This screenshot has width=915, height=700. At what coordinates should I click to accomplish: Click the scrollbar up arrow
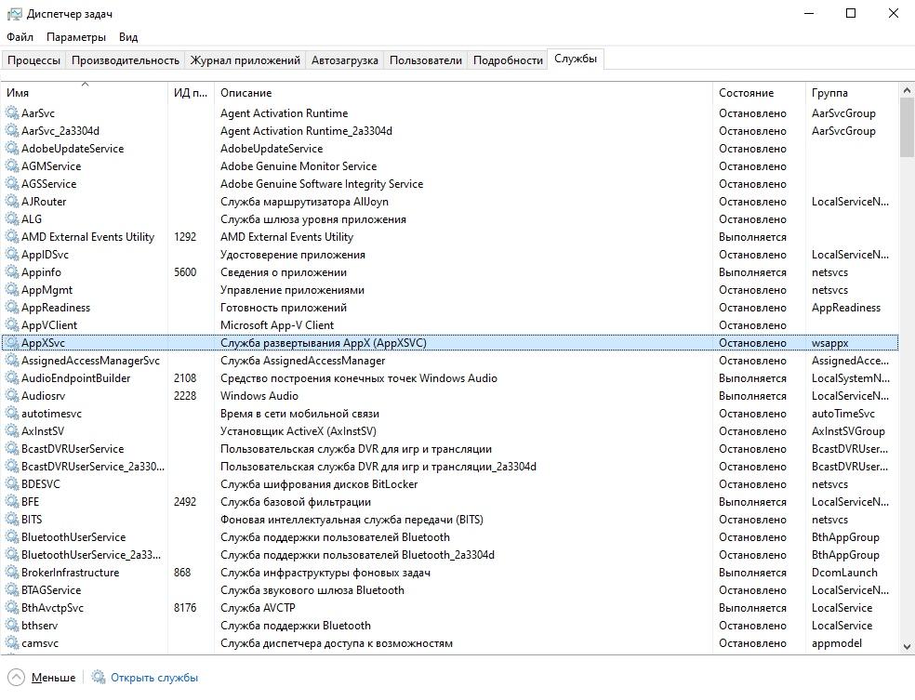tap(907, 90)
